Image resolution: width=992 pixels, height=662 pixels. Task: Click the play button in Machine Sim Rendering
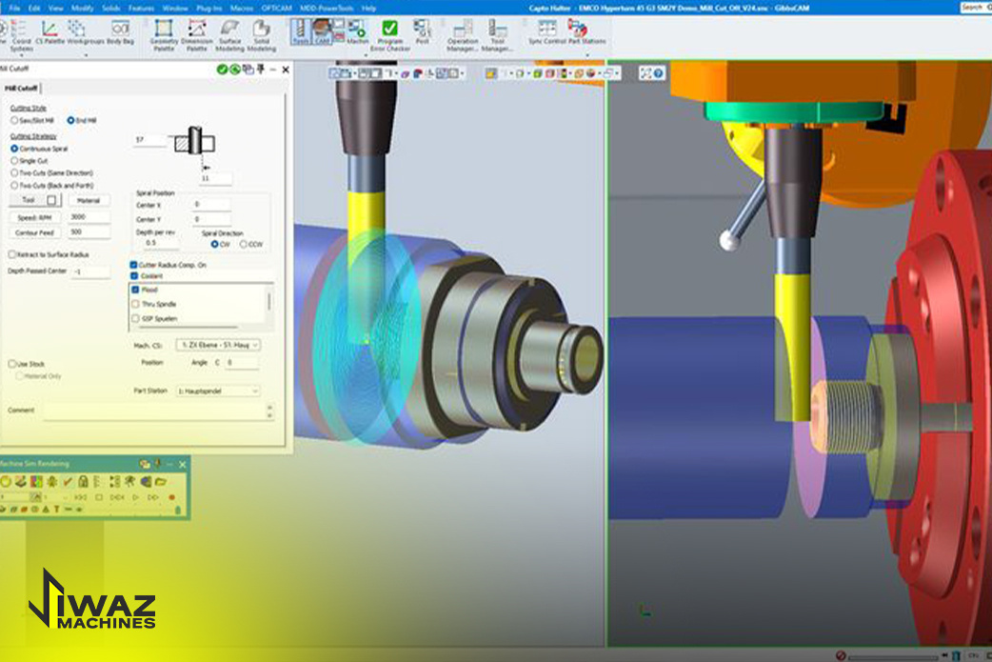pyautogui.click(x=135, y=497)
